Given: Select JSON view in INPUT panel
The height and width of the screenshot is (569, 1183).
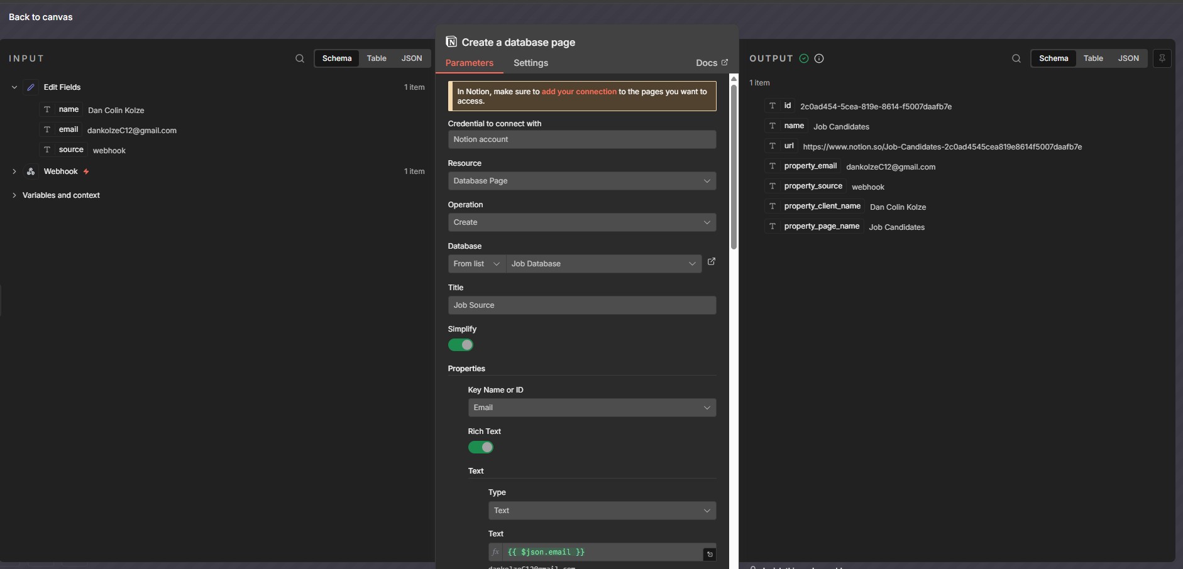Looking at the screenshot, I should [x=412, y=58].
